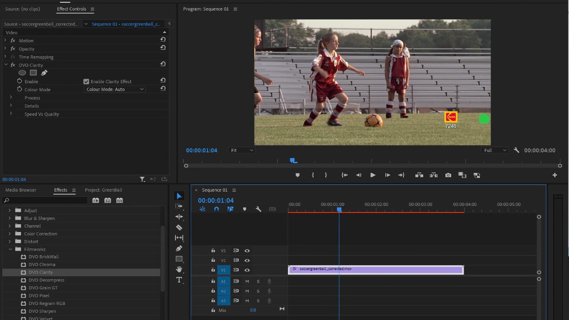Click the Effects search field

point(45,200)
